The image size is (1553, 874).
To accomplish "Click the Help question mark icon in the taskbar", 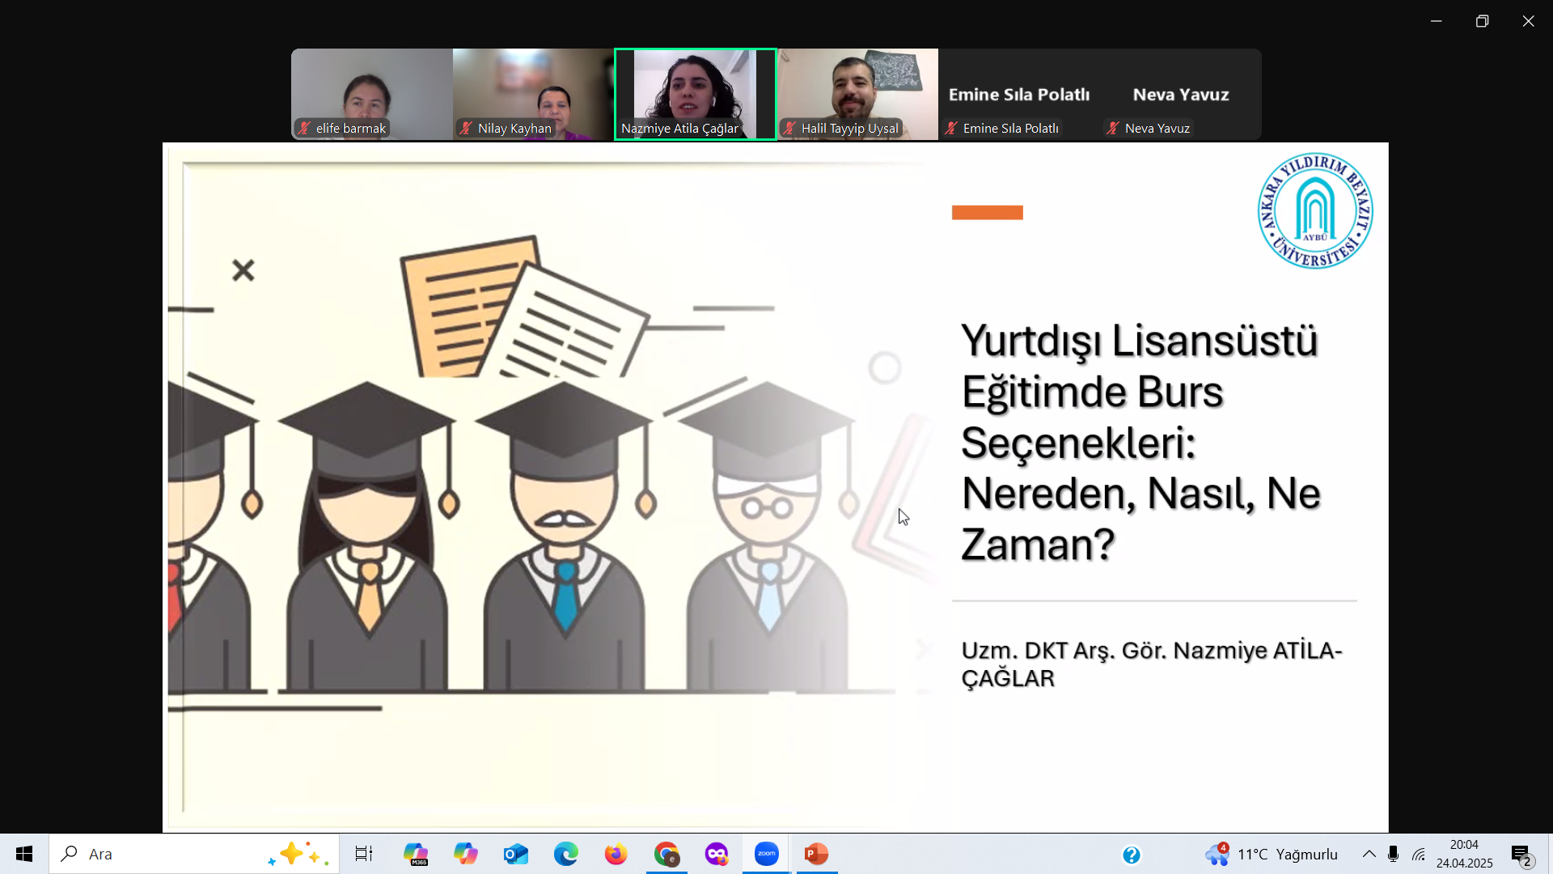I will click(x=1131, y=854).
